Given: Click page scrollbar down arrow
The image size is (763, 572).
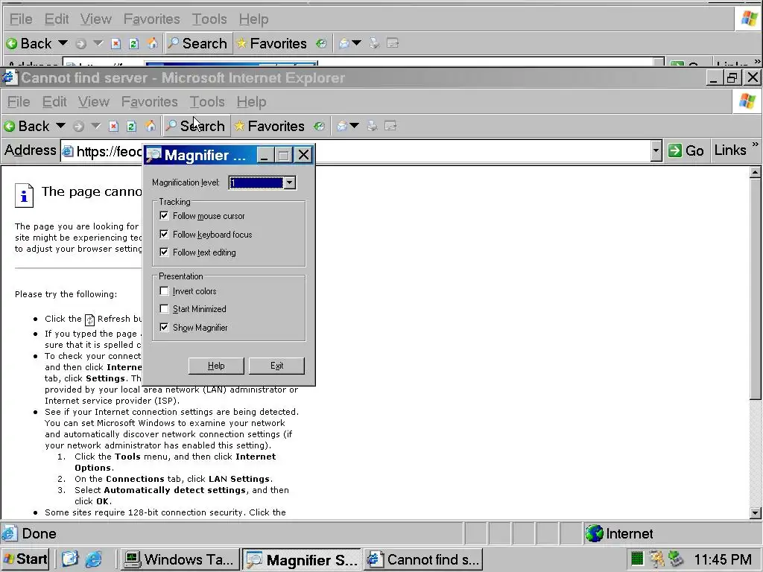Looking at the screenshot, I should click(756, 512).
